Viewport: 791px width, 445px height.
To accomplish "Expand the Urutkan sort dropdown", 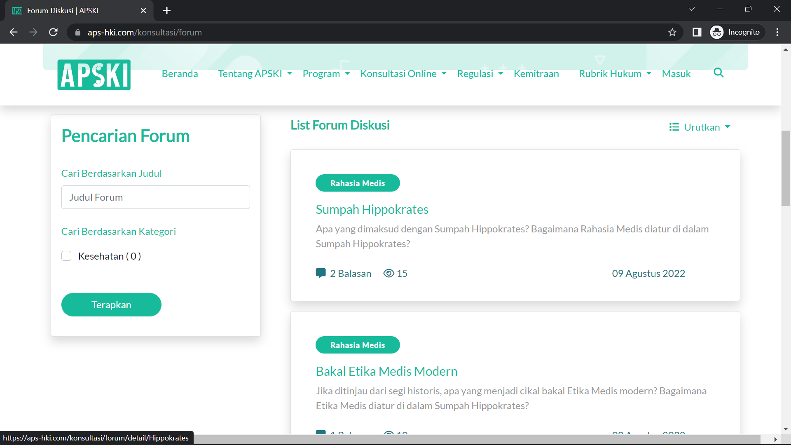I will pyautogui.click(x=700, y=127).
